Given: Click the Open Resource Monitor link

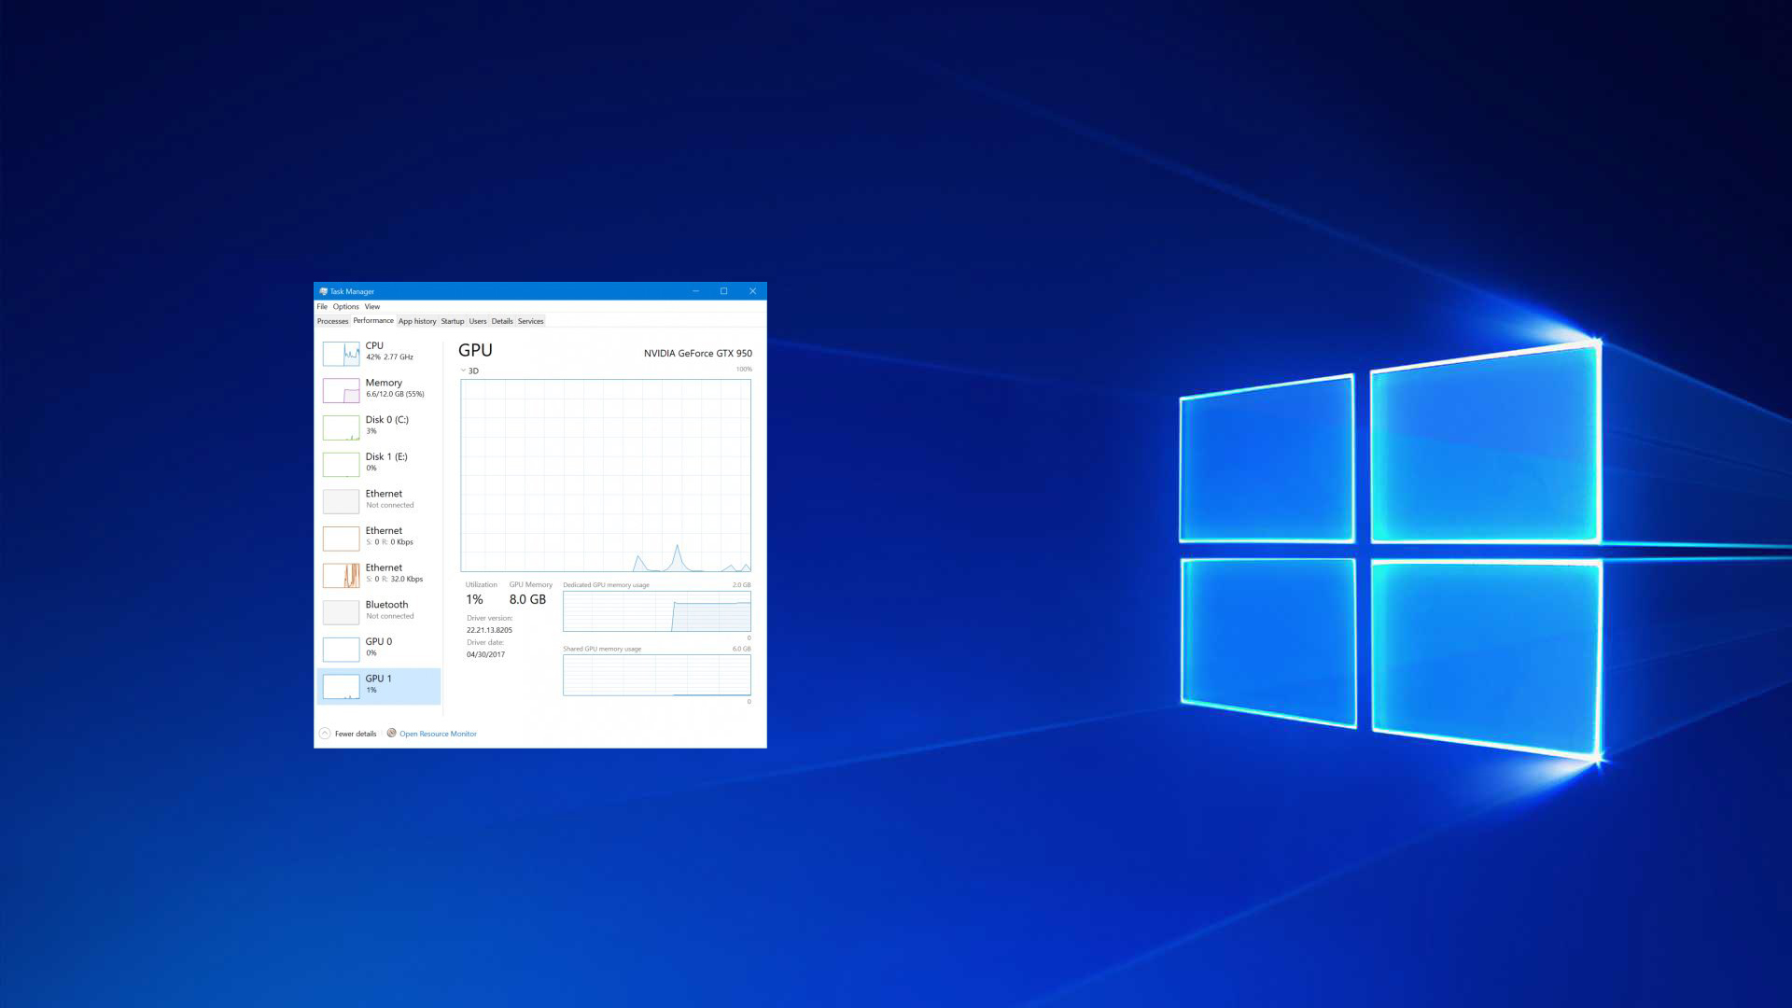Looking at the screenshot, I should [438, 734].
